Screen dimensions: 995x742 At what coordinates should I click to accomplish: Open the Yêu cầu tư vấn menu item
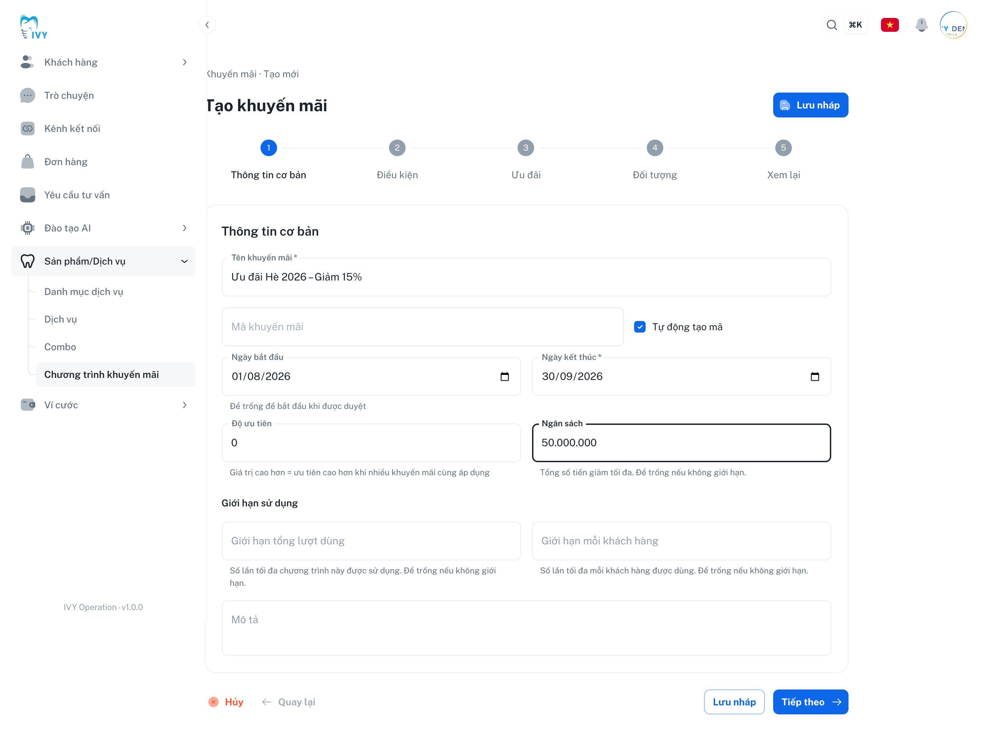click(x=103, y=195)
